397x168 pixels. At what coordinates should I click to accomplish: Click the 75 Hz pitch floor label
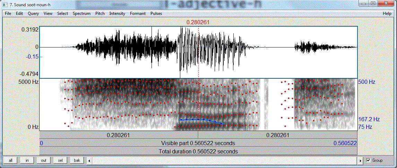click(x=365, y=126)
